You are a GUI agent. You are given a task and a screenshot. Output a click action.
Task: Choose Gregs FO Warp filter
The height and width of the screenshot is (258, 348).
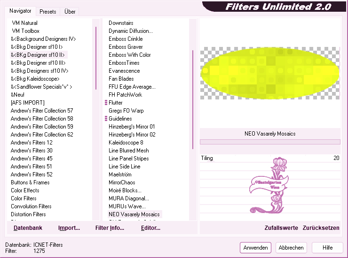126,111
